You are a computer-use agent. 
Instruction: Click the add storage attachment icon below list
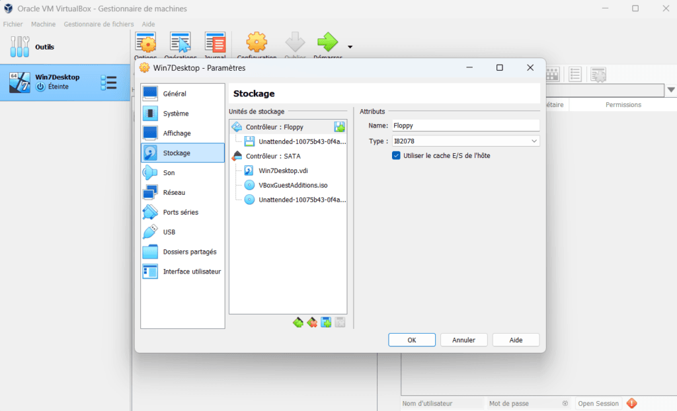pyautogui.click(x=326, y=322)
